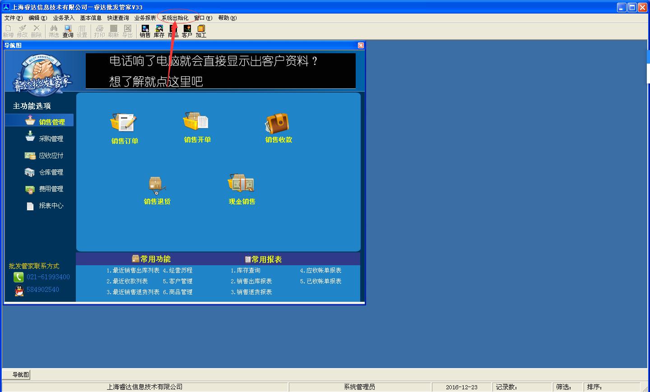The image size is (650, 392).
Task: Click the 修改 edit toolbar icon
Action: pyautogui.click(x=22, y=31)
